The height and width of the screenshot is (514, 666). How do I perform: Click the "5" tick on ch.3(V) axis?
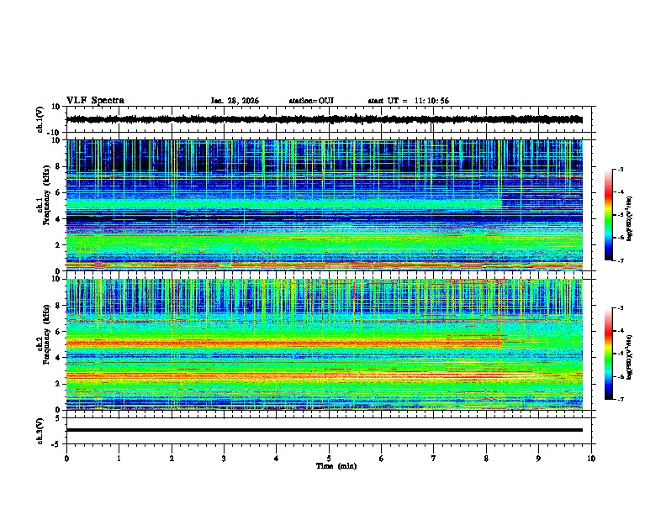click(58, 417)
